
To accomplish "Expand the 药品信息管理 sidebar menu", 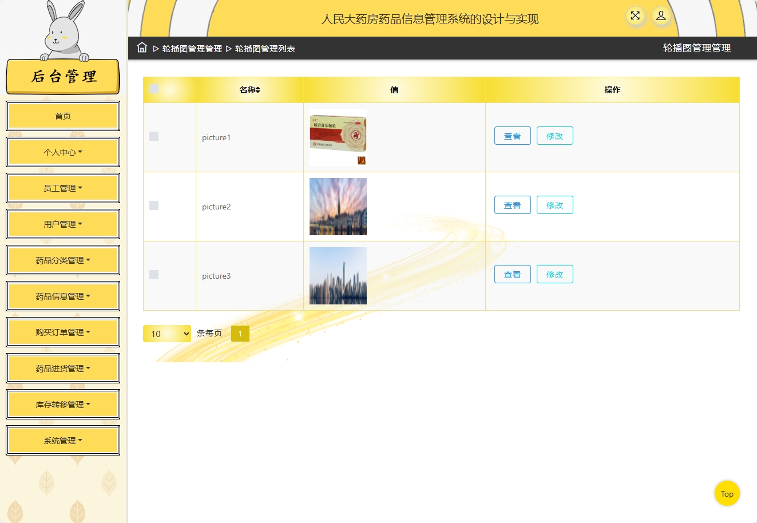I will pos(63,296).
